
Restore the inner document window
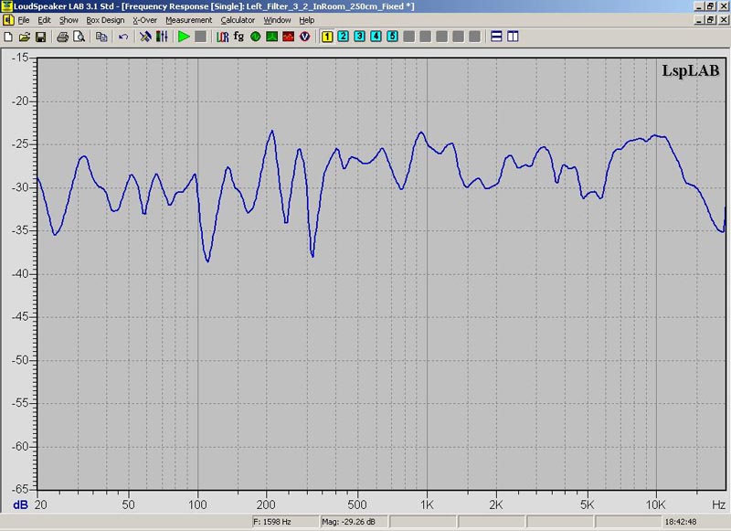coord(711,20)
